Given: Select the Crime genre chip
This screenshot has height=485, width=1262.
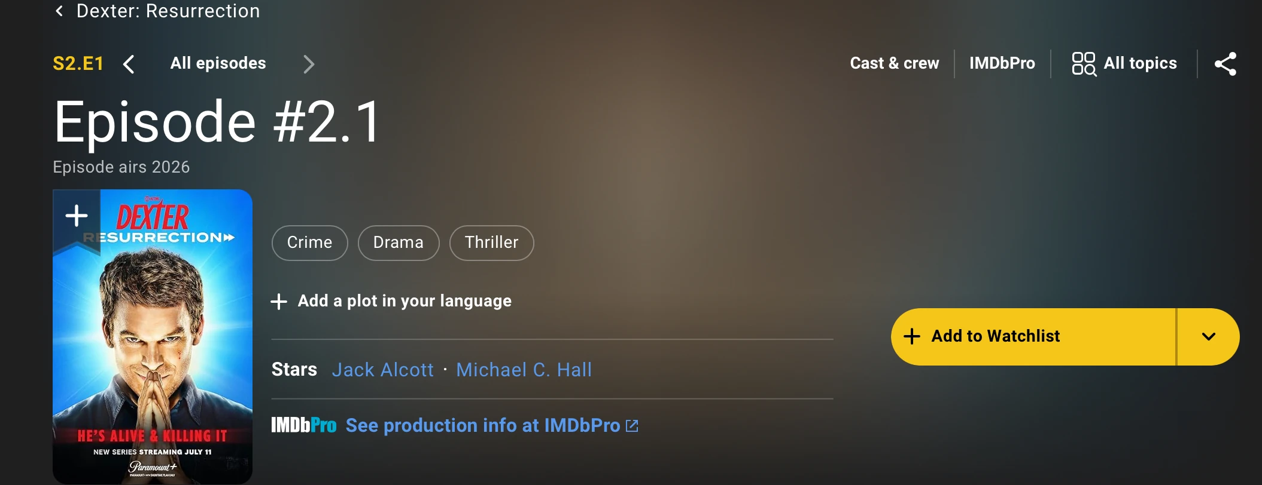Looking at the screenshot, I should tap(309, 242).
